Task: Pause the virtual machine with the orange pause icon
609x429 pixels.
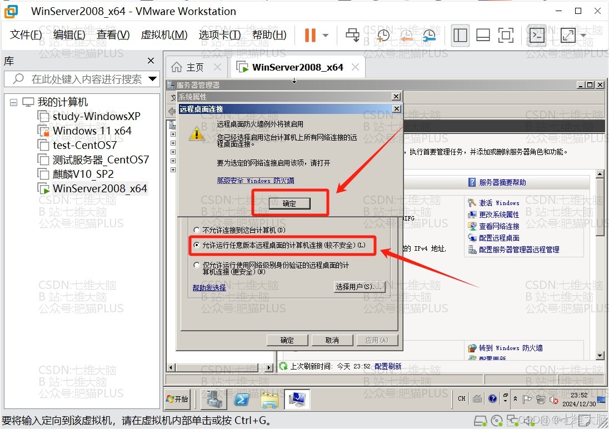Action: point(310,36)
